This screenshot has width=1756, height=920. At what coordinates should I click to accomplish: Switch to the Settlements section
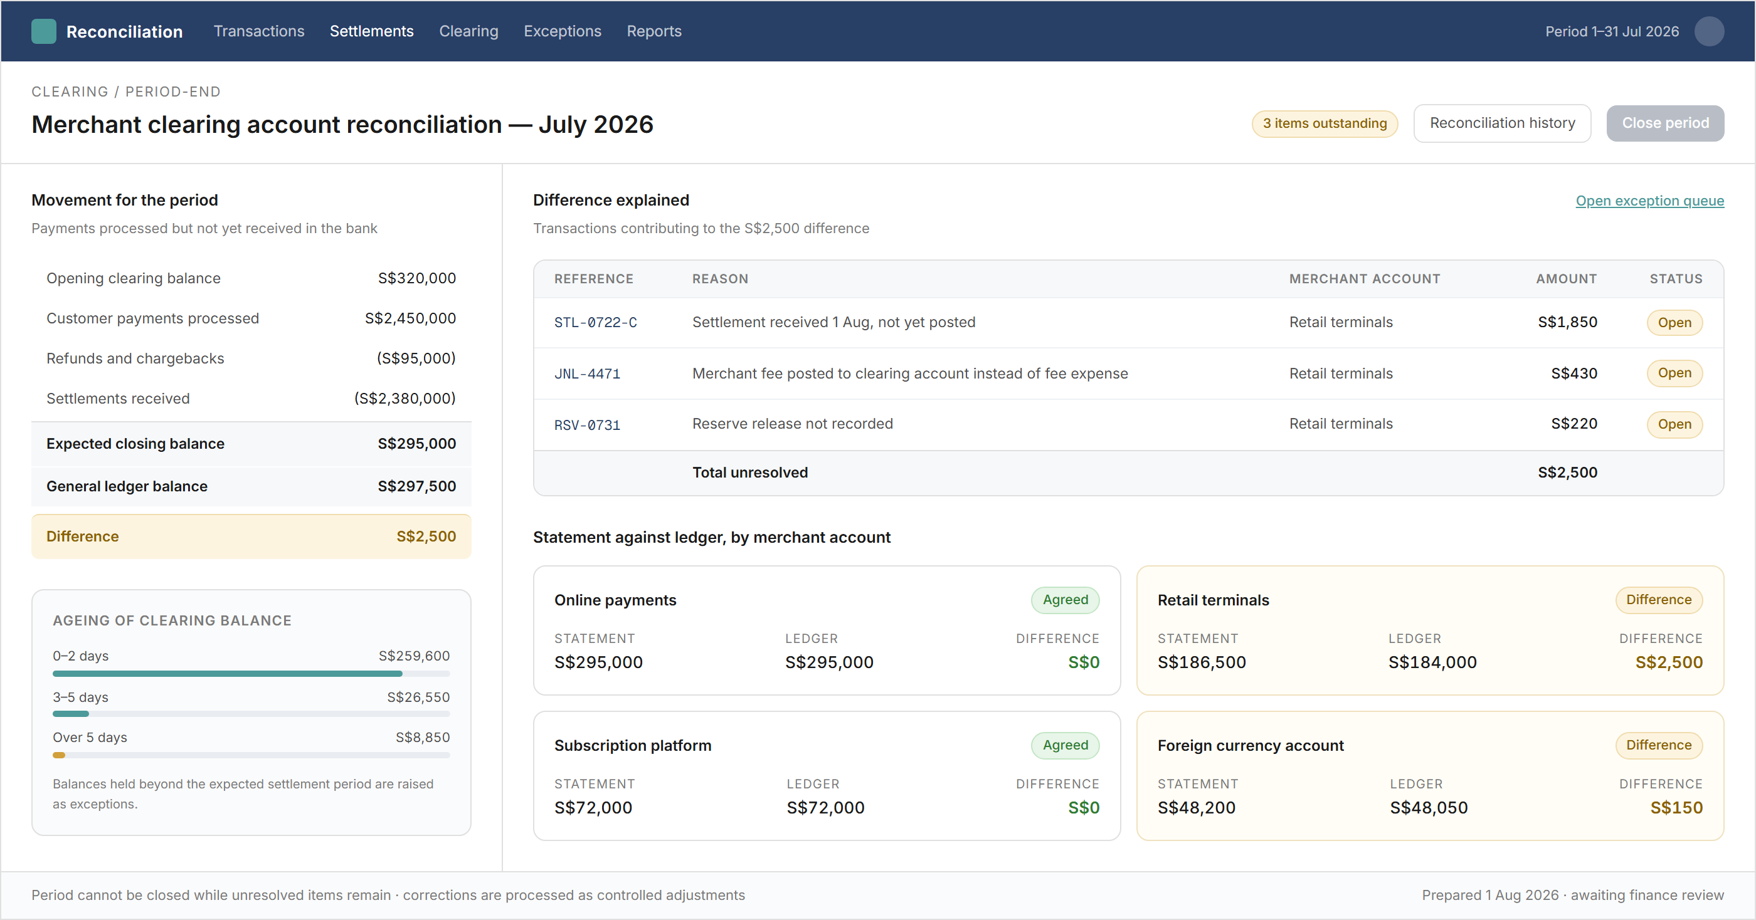(371, 31)
